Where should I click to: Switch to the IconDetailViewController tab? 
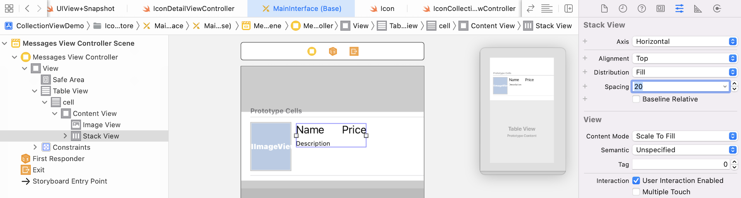(188, 8)
